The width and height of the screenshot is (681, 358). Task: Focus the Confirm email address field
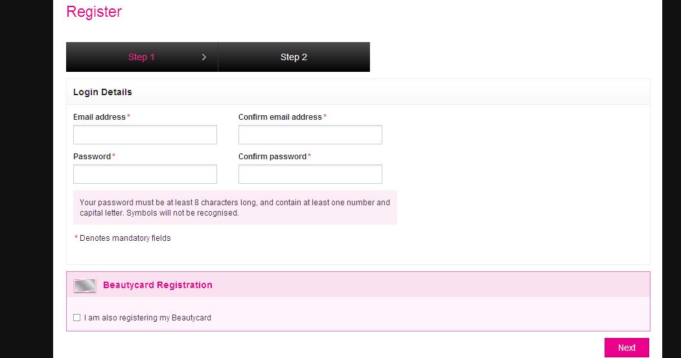[x=310, y=135]
